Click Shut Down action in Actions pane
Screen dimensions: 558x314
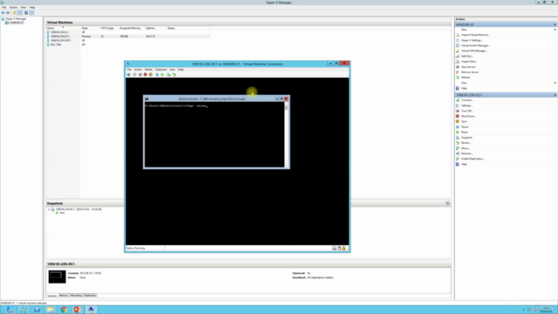pos(468,116)
